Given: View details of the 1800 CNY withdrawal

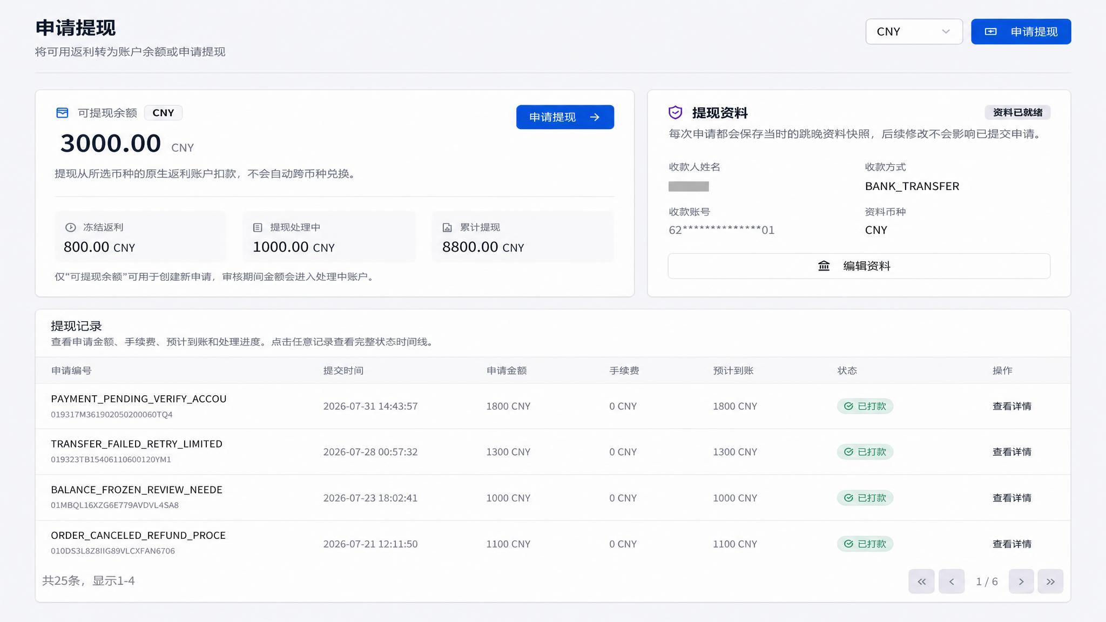Looking at the screenshot, I should point(1012,406).
